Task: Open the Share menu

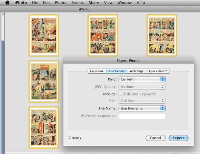Action: pyautogui.click(x=94, y=3)
